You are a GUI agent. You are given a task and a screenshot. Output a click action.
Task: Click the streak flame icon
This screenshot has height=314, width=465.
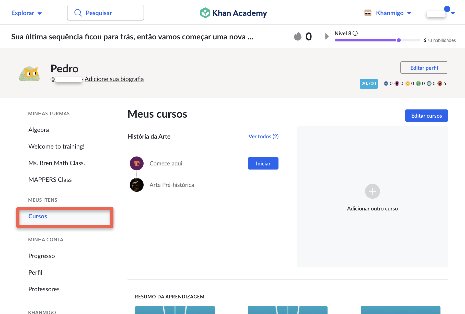point(298,36)
